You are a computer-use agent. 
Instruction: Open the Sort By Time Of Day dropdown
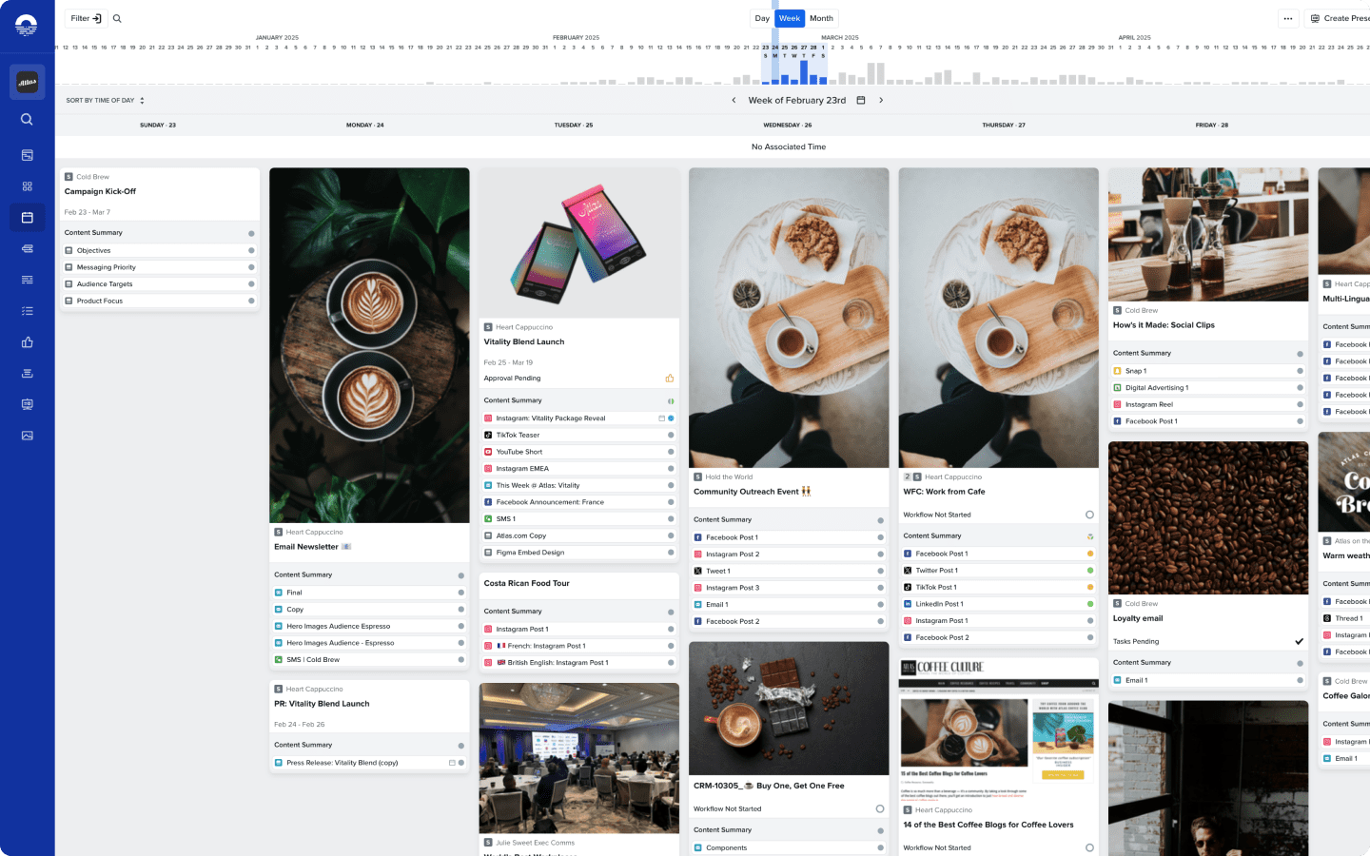point(106,100)
